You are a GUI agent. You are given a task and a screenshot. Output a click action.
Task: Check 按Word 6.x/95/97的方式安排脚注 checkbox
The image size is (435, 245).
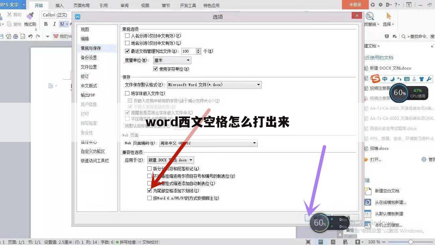click(150, 198)
